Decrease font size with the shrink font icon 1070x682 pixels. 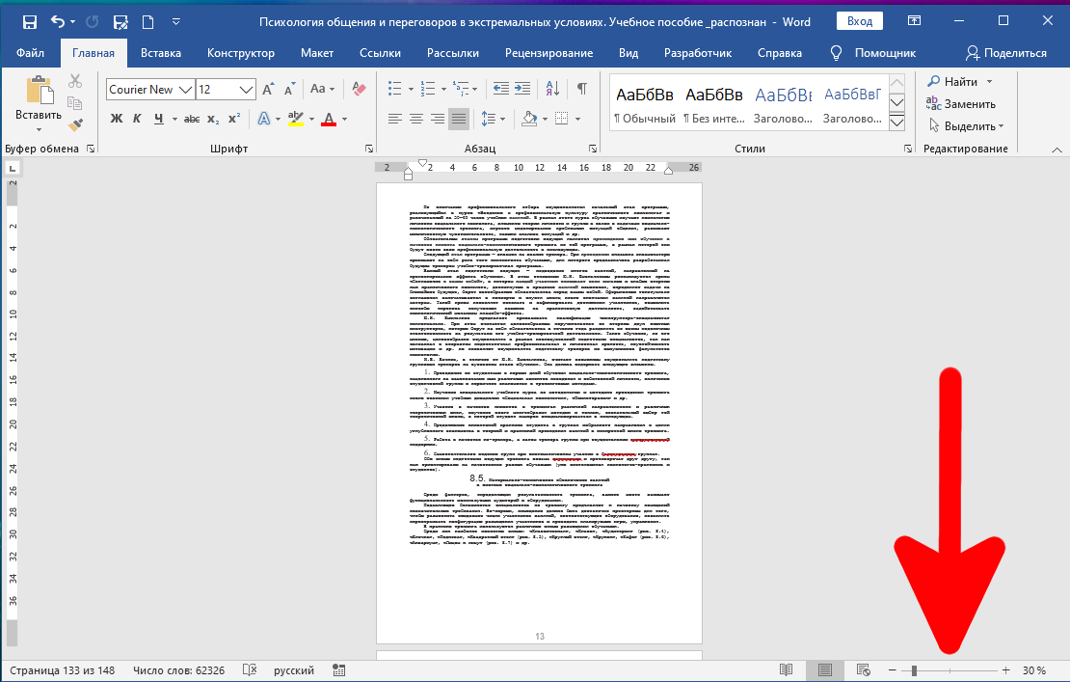click(289, 89)
